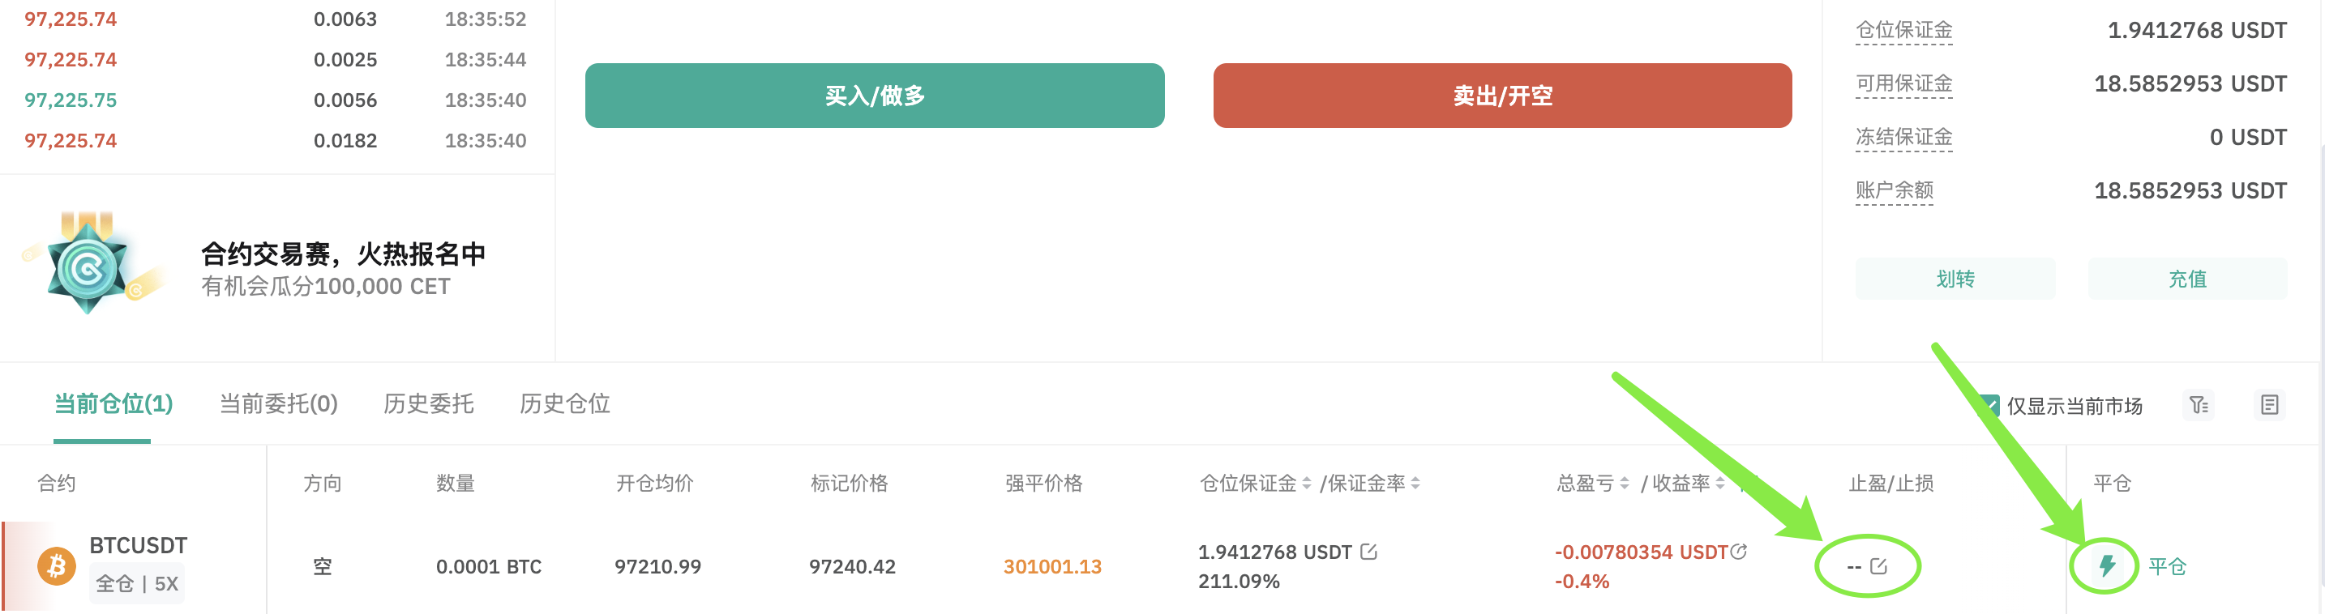The height and width of the screenshot is (614, 2325).
Task: Sort by 收益率 column arrows
Action: tap(1720, 484)
